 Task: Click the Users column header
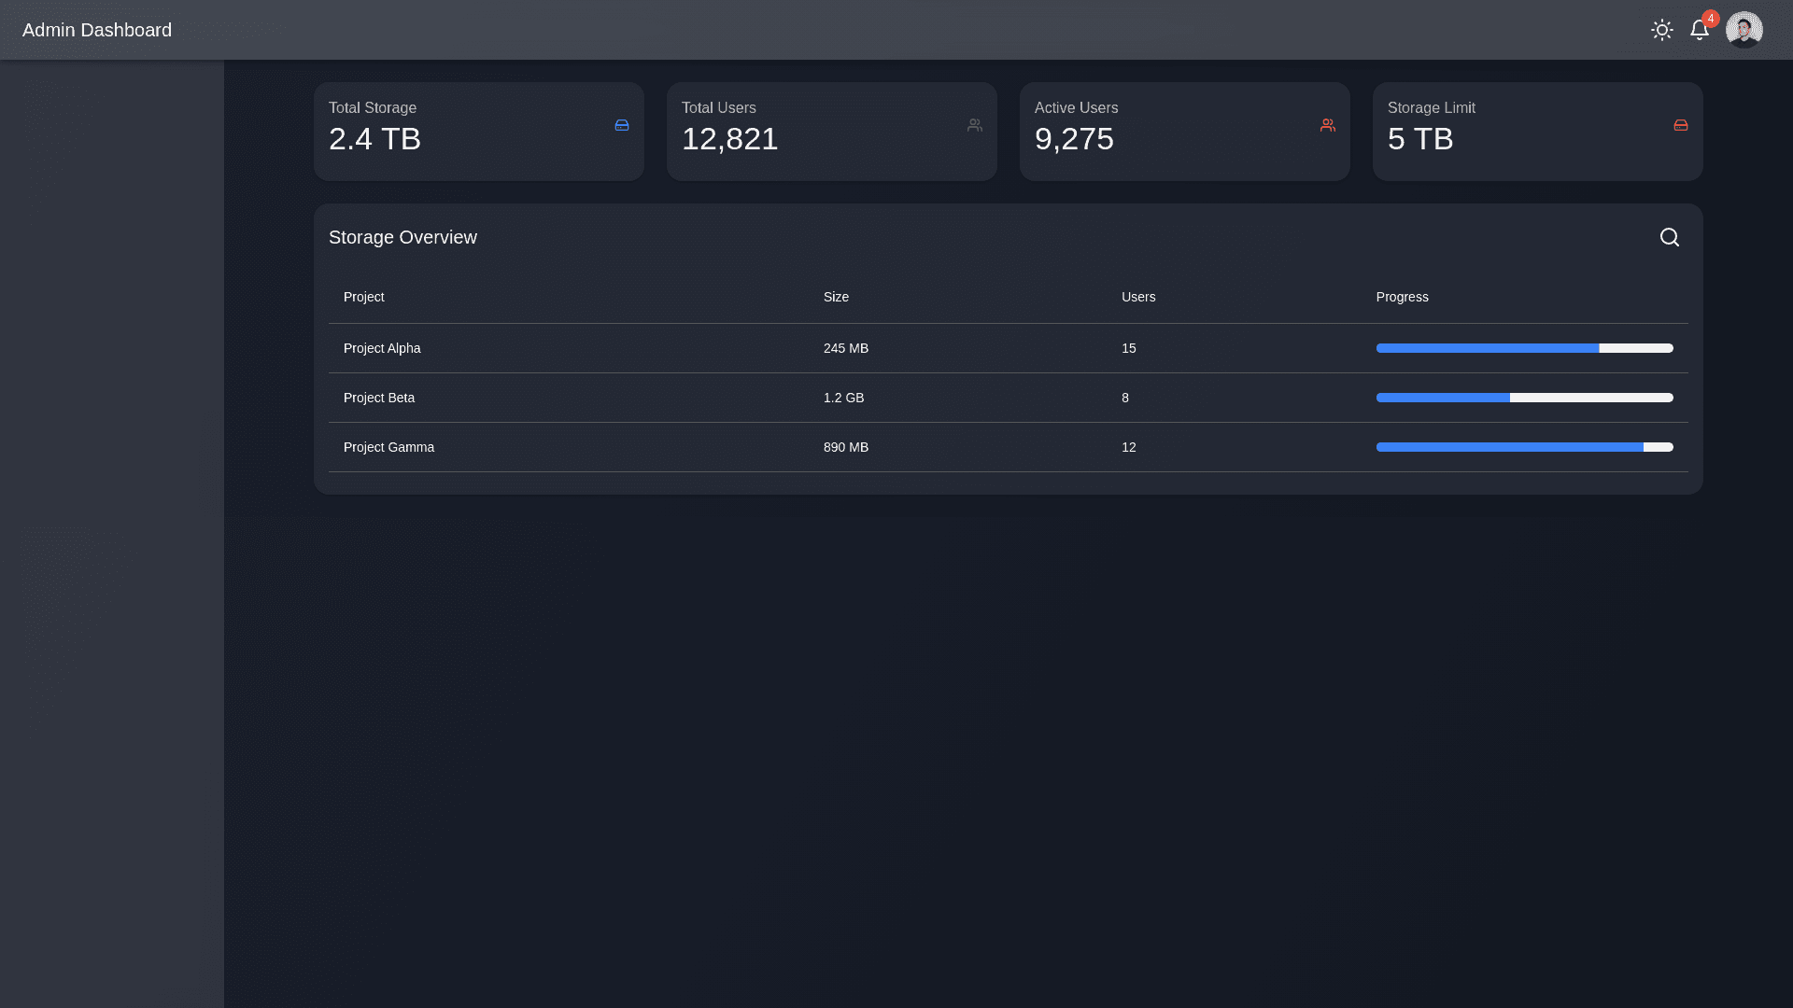coord(1137,297)
